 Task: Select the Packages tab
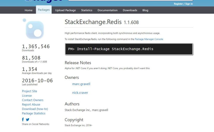pos(44,10)
